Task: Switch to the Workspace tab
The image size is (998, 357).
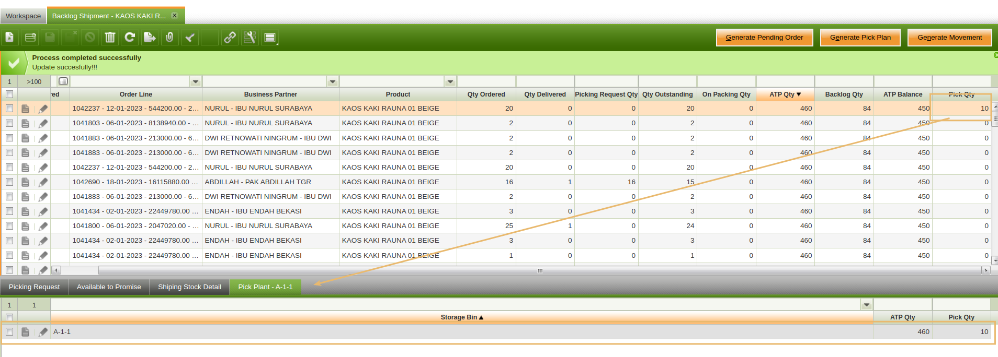Action: pos(23,16)
